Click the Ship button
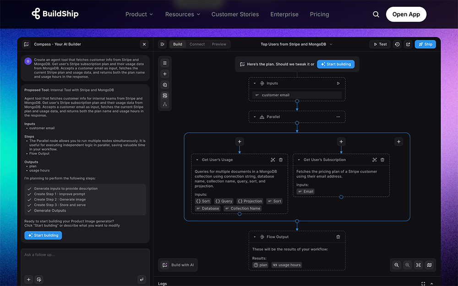Image resolution: width=458 pixels, height=286 pixels. coord(425,44)
